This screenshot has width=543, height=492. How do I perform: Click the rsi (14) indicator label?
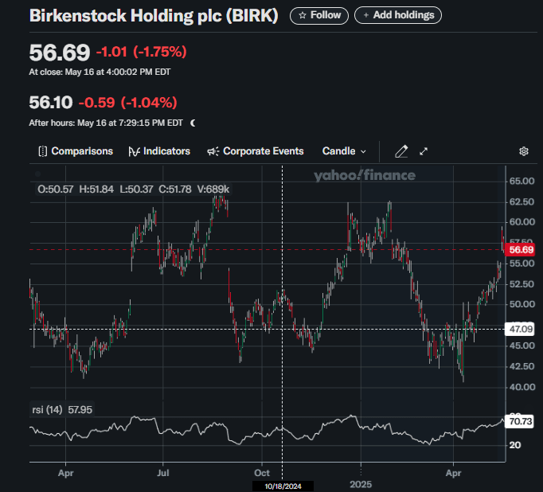click(x=48, y=409)
